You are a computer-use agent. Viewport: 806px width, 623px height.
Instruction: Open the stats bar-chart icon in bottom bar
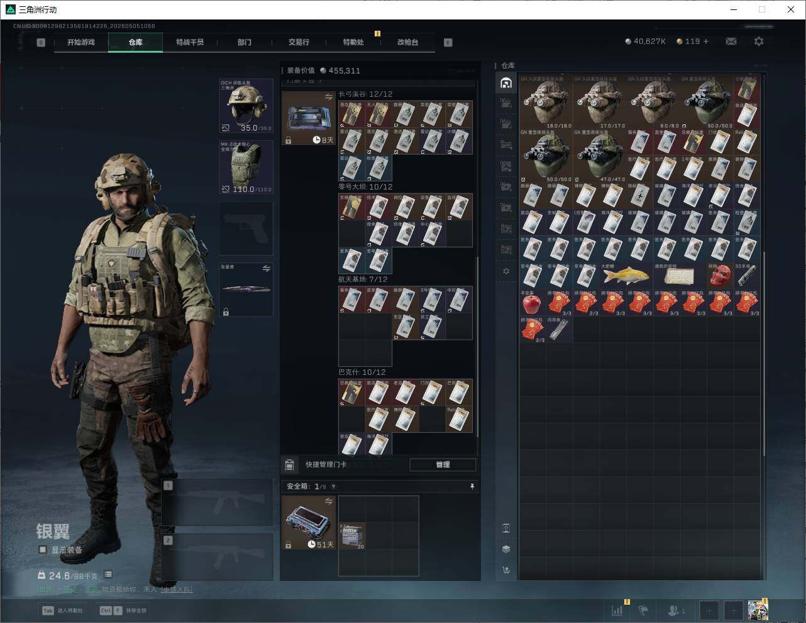(x=617, y=610)
